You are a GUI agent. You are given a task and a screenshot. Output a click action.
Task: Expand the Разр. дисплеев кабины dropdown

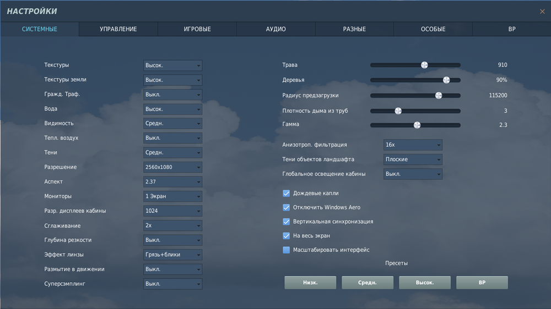pos(172,211)
